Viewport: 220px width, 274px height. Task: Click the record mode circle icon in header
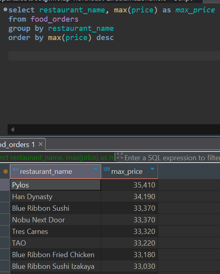pos(6,171)
